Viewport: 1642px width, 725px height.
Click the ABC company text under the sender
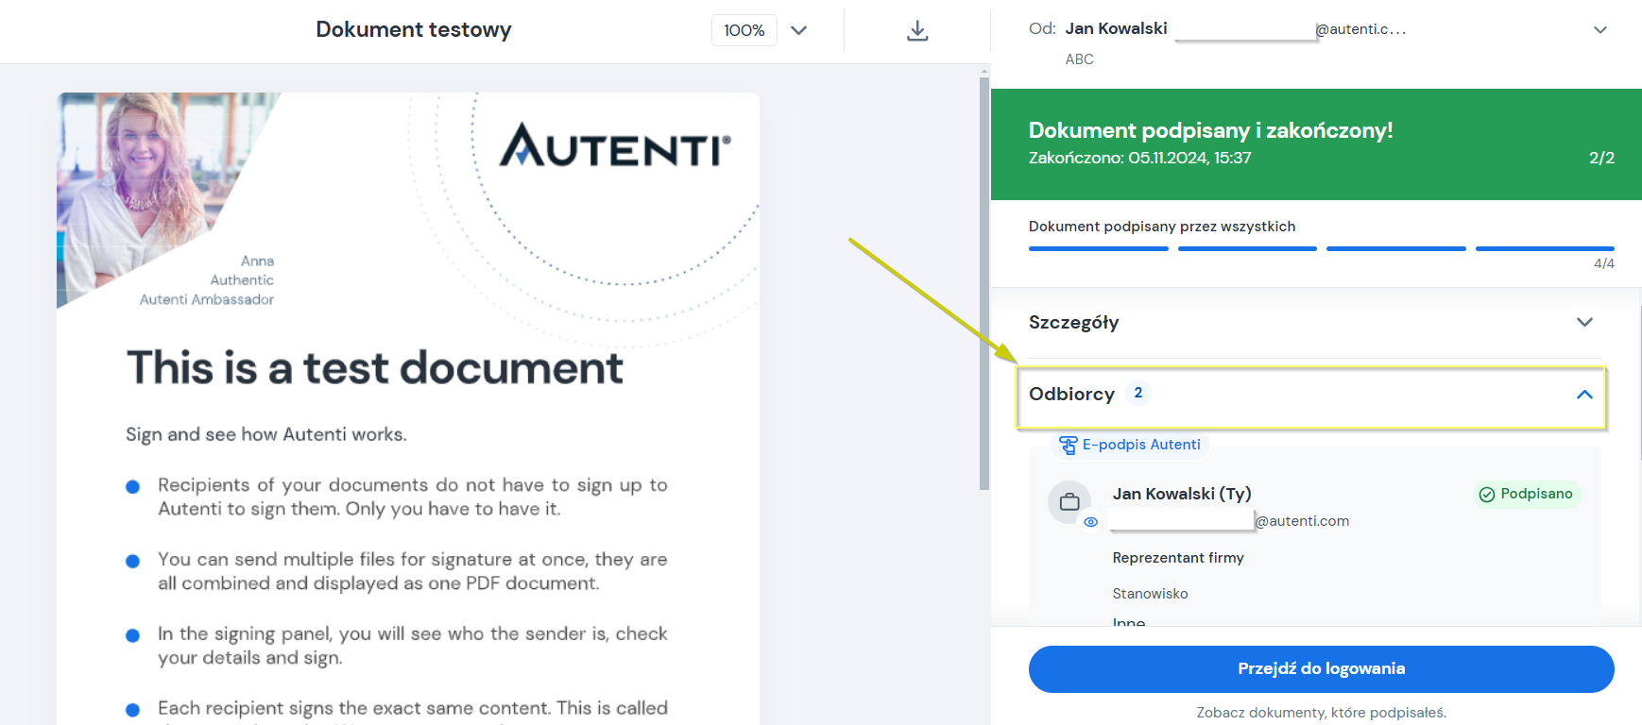click(x=1079, y=59)
